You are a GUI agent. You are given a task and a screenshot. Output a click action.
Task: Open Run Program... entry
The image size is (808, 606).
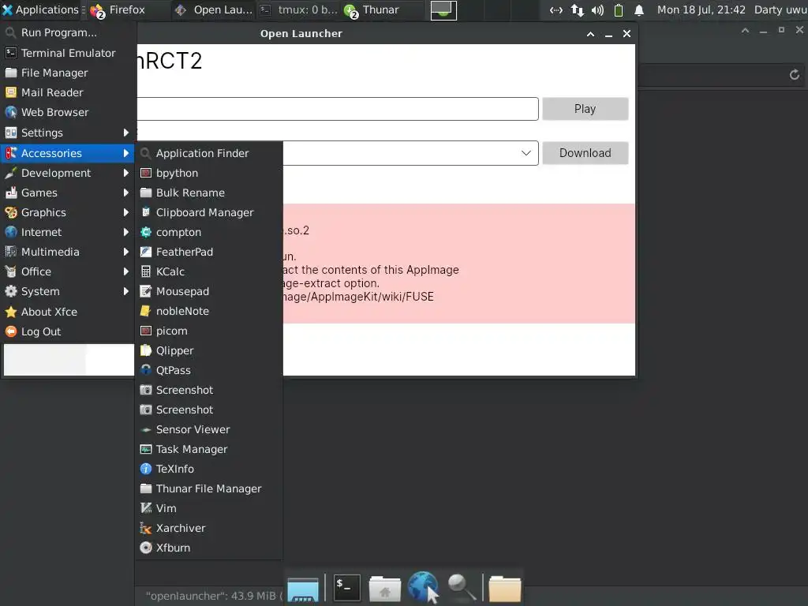pos(68,32)
